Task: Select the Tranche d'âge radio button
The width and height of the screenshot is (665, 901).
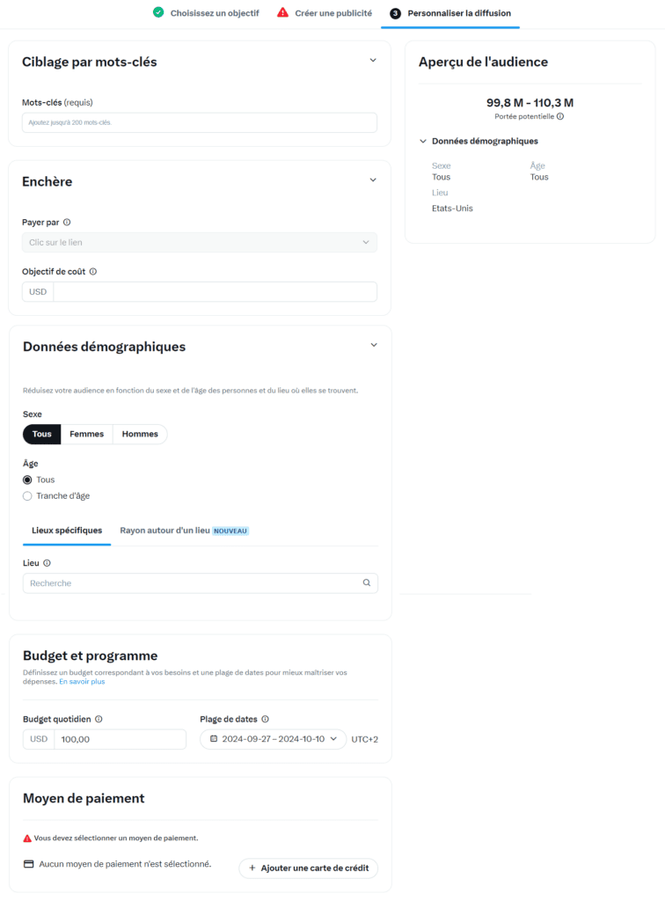Action: 27,496
